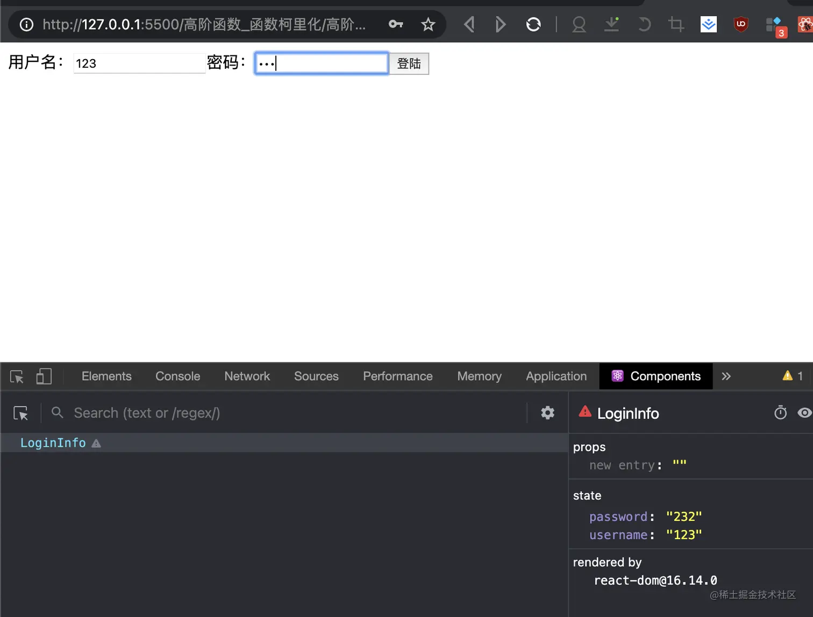
Task: Open the Application tab
Action: 556,376
